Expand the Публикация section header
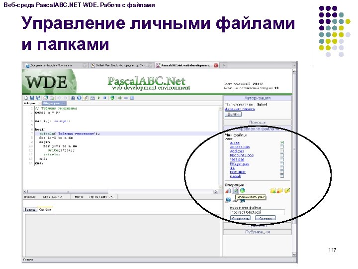The width and height of the screenshot is (358, 269). 258,232
